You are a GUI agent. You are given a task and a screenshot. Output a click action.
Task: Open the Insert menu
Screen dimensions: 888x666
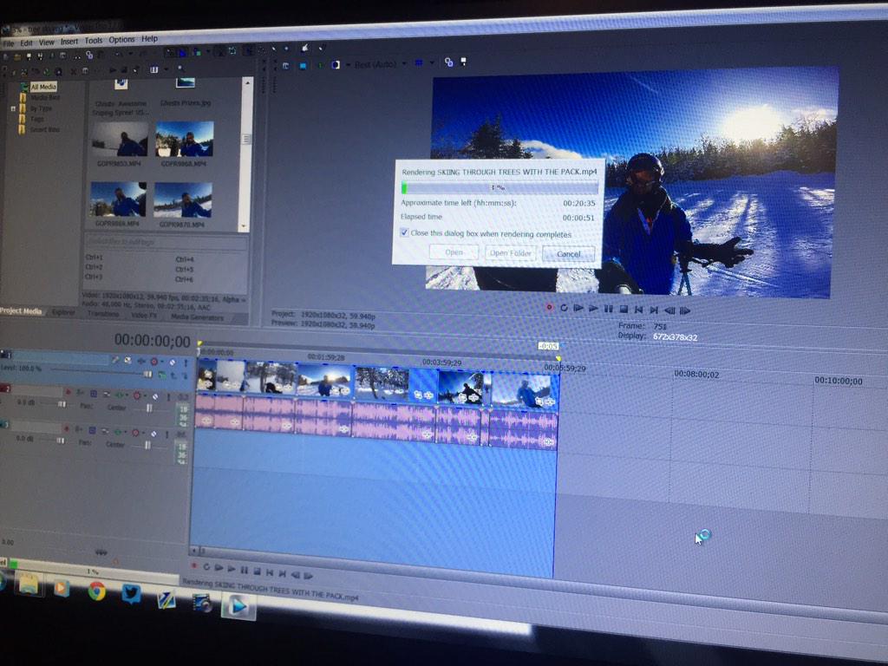(69, 42)
